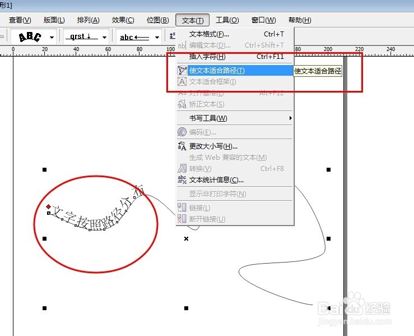Click the middle-left selection handle
This screenshot has height=336, width=414.
[x=45, y=239]
